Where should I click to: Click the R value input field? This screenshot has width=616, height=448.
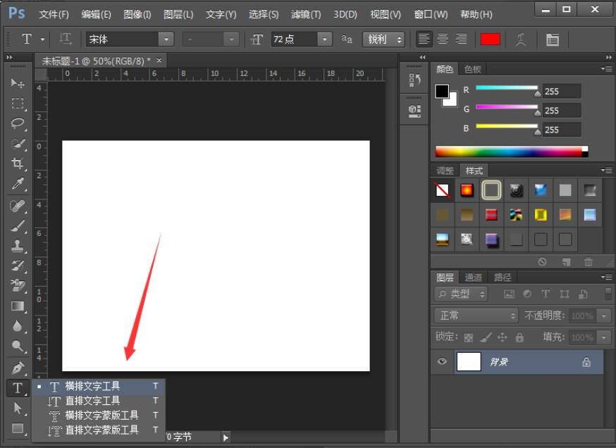coord(562,91)
